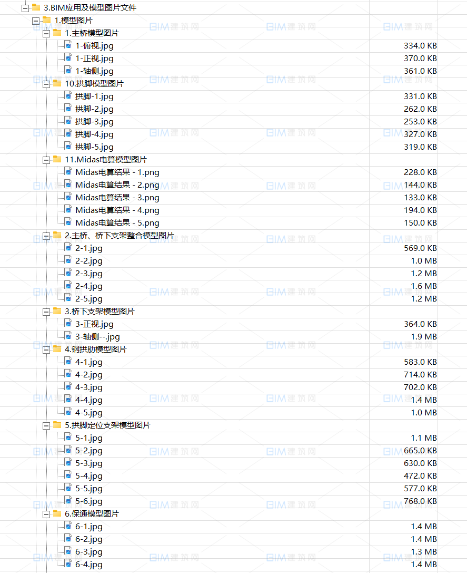The image size is (467, 573).
Task: Collapse the 1.模型图片 folder node
Action: 35,21
